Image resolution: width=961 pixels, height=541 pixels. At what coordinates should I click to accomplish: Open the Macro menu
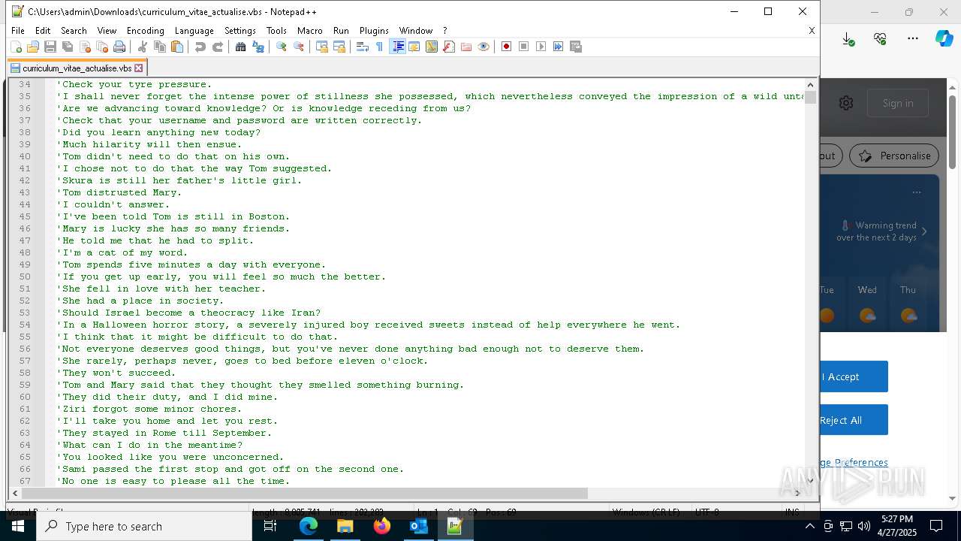click(x=310, y=31)
